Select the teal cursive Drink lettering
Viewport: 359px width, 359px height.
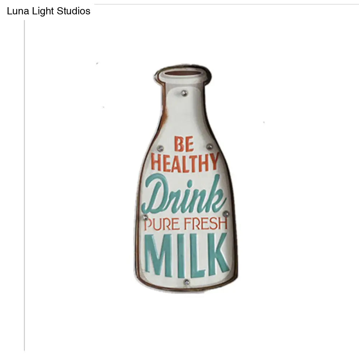(183, 194)
